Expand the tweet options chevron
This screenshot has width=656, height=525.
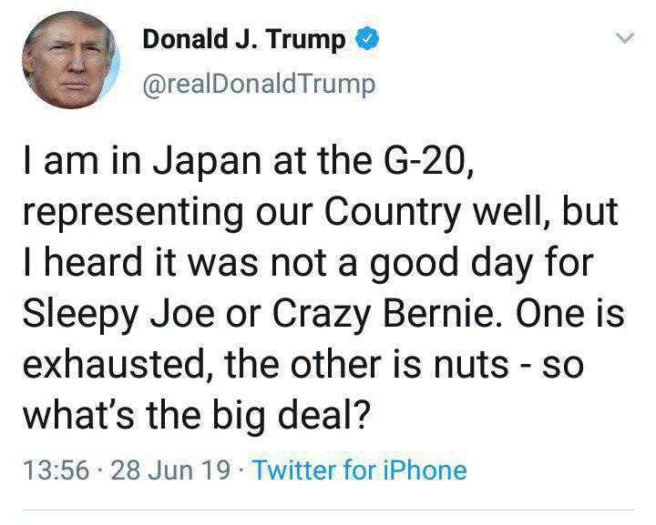pos(623,39)
